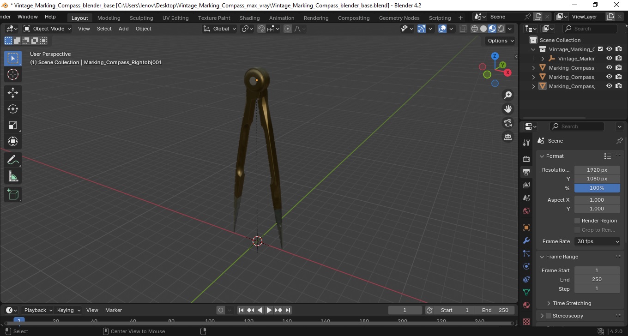Select the Rotate tool

pyautogui.click(x=13, y=109)
